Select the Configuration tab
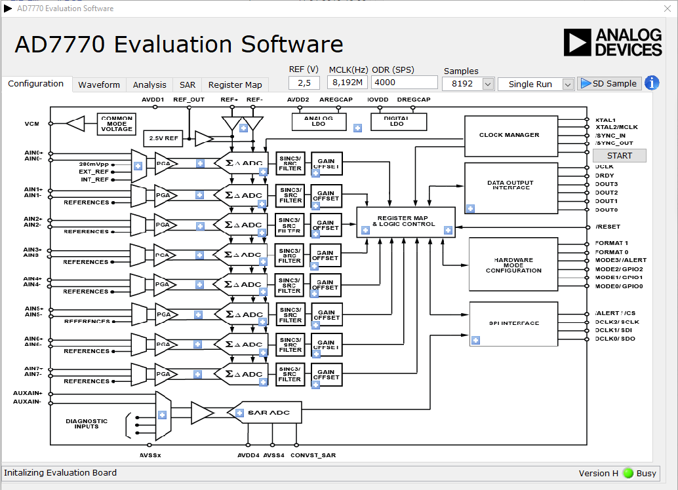 coord(36,84)
